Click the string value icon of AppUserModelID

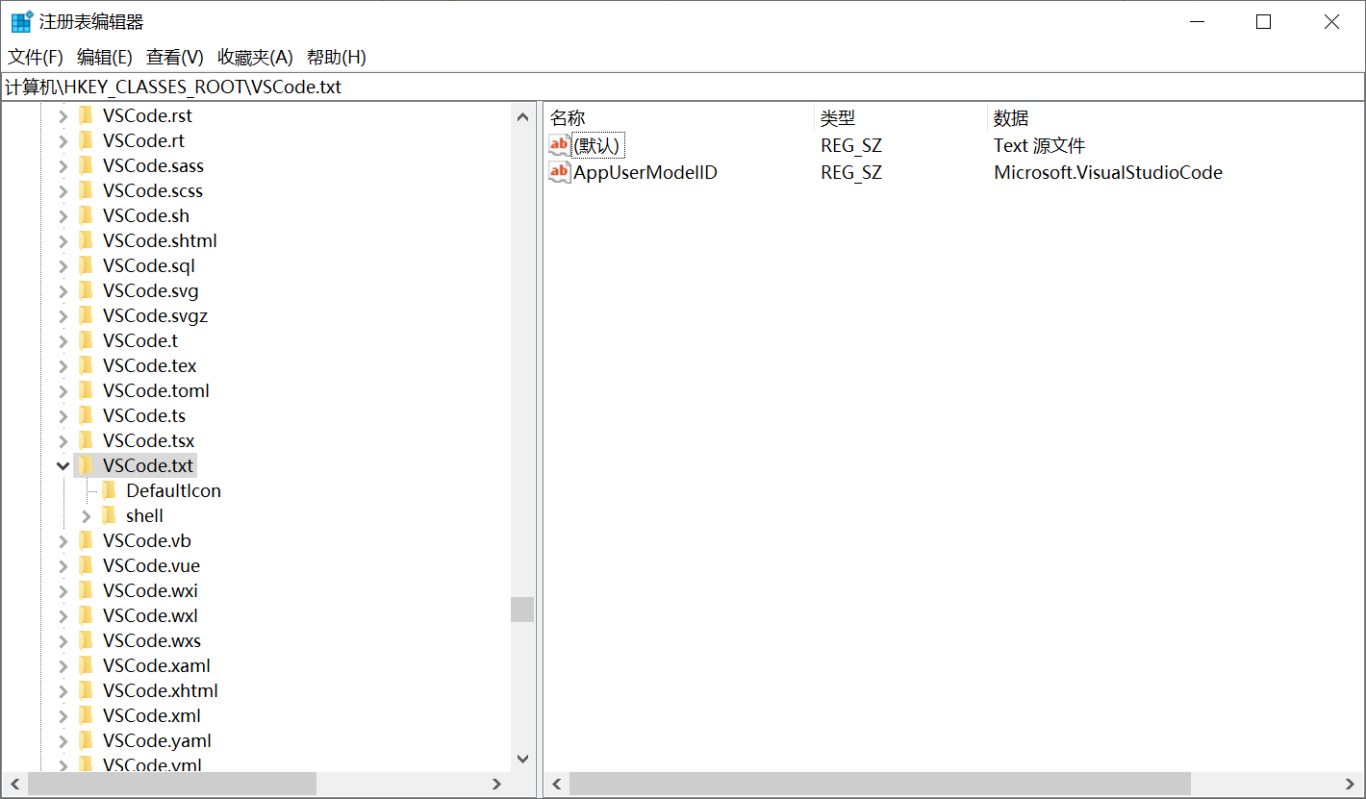point(559,172)
